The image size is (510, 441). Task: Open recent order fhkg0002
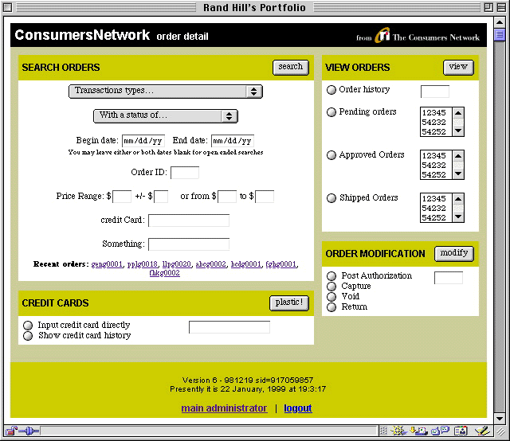165,273
